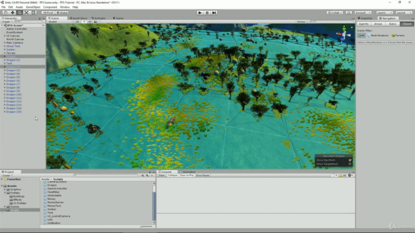Open the Component menu

(x=50, y=7)
